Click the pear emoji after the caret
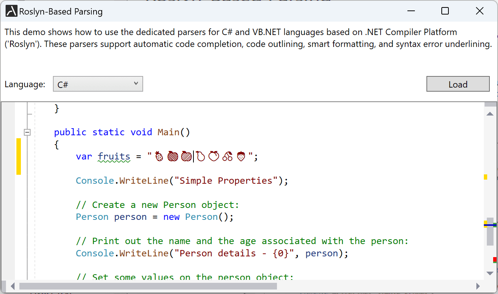The height and width of the screenshot is (294, 498). coord(201,157)
